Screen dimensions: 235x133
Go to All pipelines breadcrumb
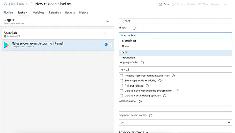pyautogui.click(x=14, y=4)
